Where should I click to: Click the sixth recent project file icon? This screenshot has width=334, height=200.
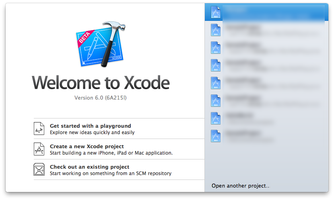click(216, 100)
